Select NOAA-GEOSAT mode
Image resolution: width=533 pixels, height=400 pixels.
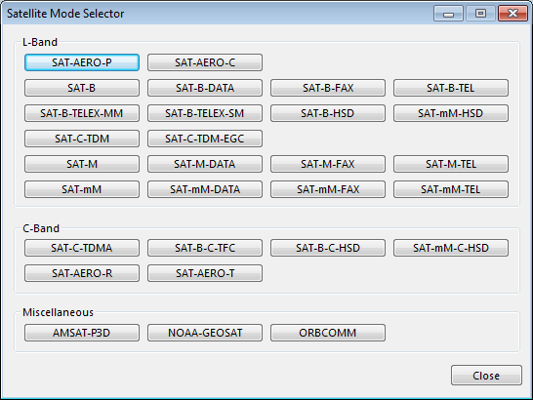[205, 333]
